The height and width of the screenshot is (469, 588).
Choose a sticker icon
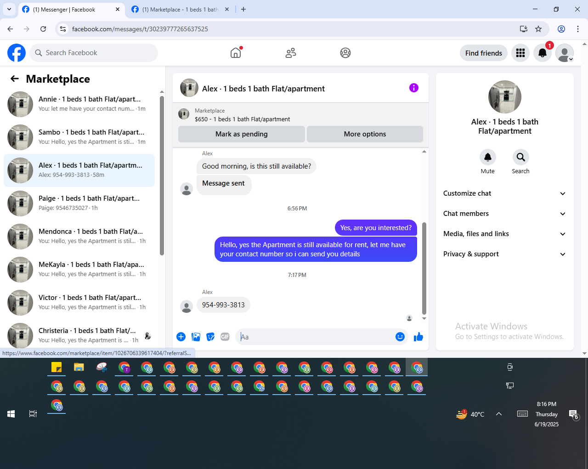pyautogui.click(x=210, y=337)
